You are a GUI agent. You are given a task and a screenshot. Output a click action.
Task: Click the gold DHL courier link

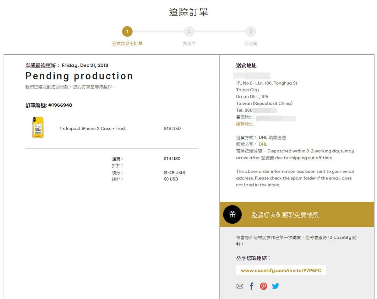[x=263, y=144]
